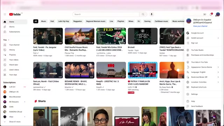Open Feid, Yandel Pa Janguiar title
This screenshot has width=224, height=126.
click(45, 49)
